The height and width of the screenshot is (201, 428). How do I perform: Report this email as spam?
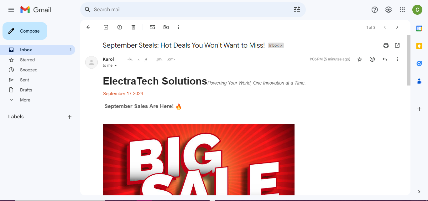(119, 27)
